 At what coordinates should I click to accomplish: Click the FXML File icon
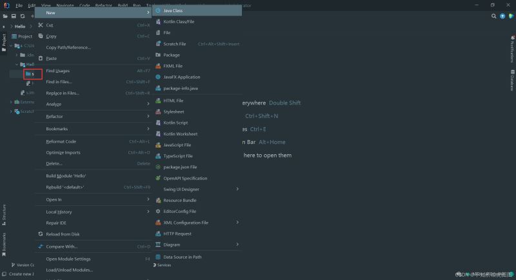point(158,66)
